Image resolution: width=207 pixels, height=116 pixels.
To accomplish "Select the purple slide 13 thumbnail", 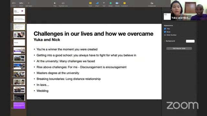I will [x=19, y=106].
